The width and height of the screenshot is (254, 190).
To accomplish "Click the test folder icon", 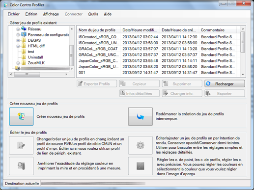I will click(x=24, y=52).
